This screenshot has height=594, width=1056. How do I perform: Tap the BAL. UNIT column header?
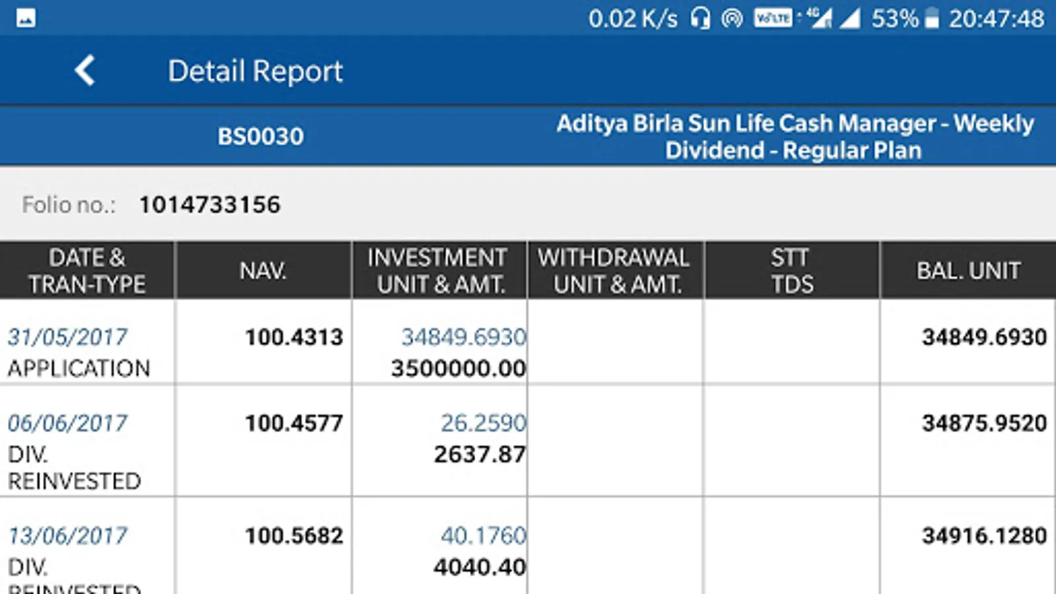pyautogui.click(x=968, y=271)
